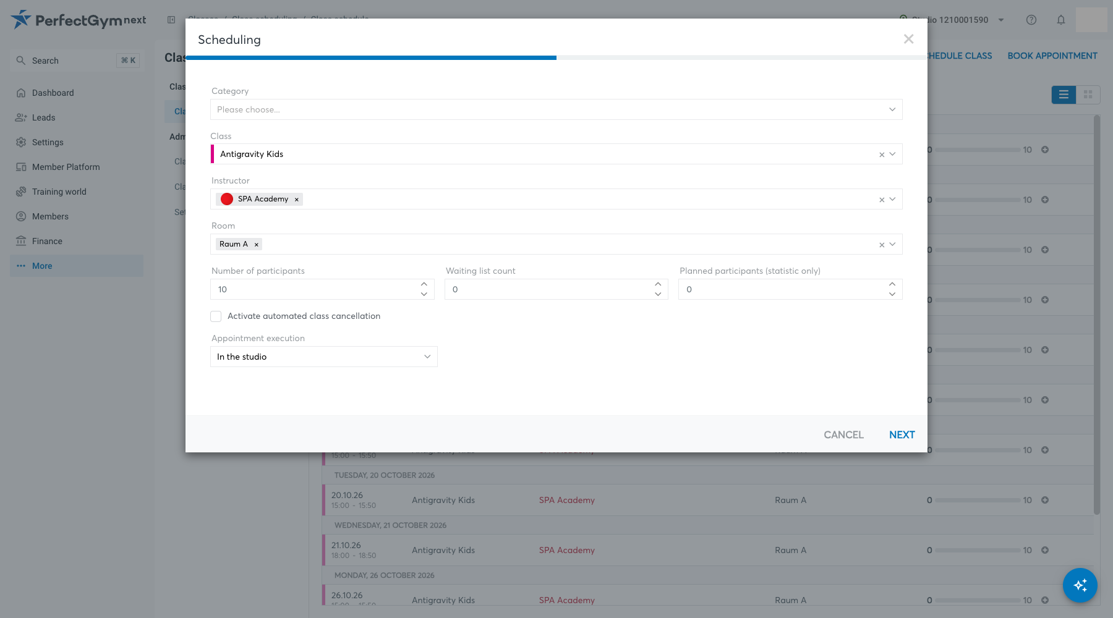Open Finance in the sidebar
This screenshot has width=1113, height=618.
(77, 241)
